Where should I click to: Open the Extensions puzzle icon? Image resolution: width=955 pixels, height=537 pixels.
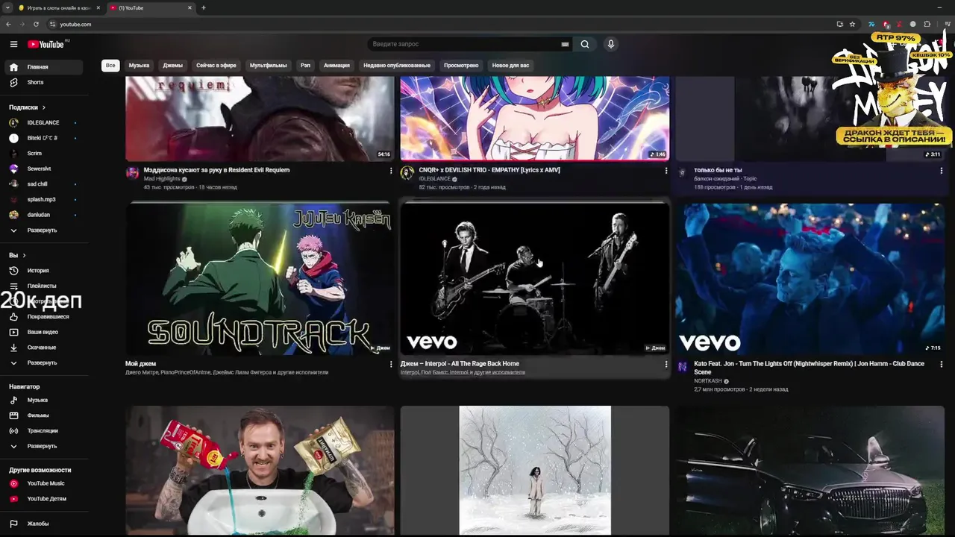pos(927,24)
